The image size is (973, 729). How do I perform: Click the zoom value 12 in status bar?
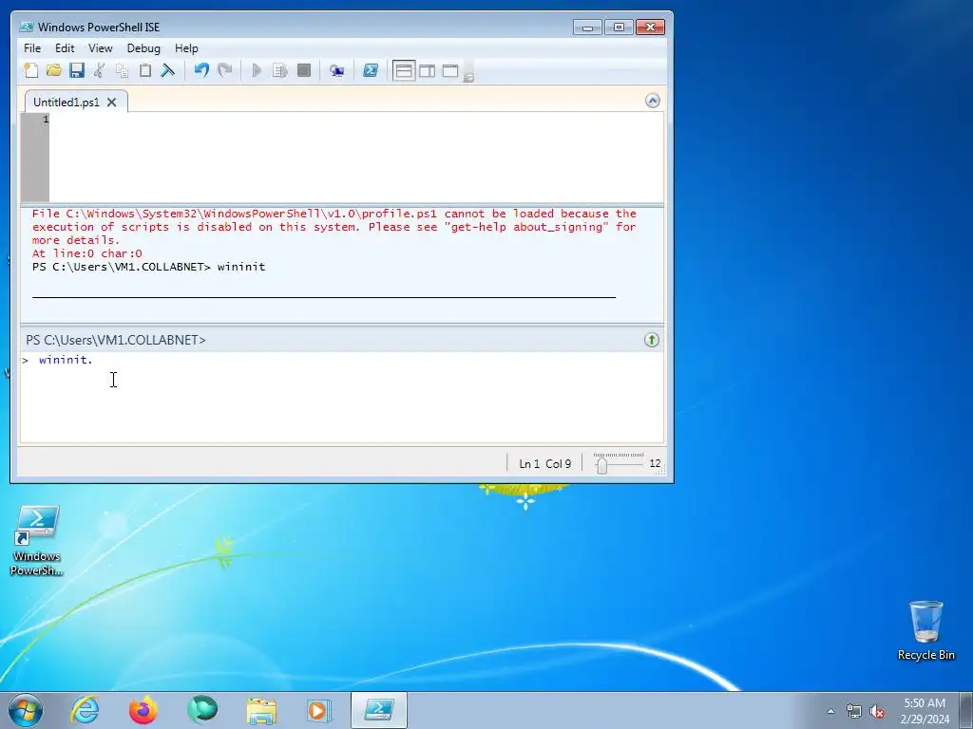click(x=655, y=463)
